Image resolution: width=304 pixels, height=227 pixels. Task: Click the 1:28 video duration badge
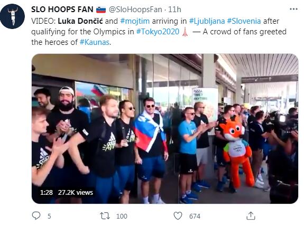tap(47, 193)
